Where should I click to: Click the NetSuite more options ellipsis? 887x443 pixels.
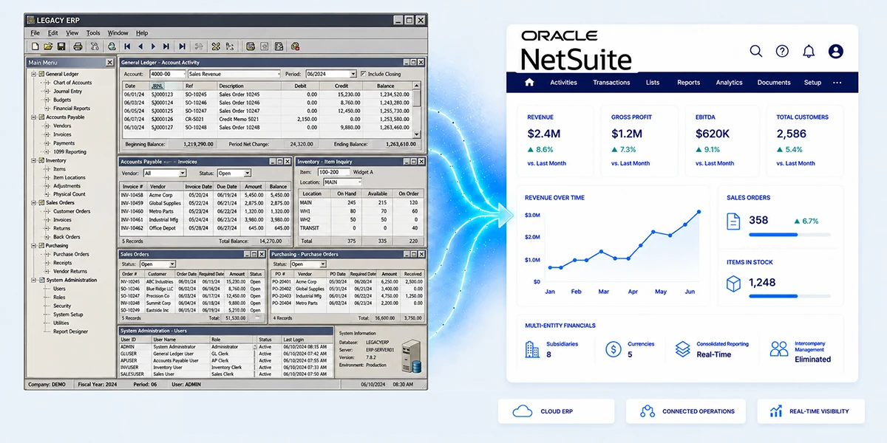837,83
